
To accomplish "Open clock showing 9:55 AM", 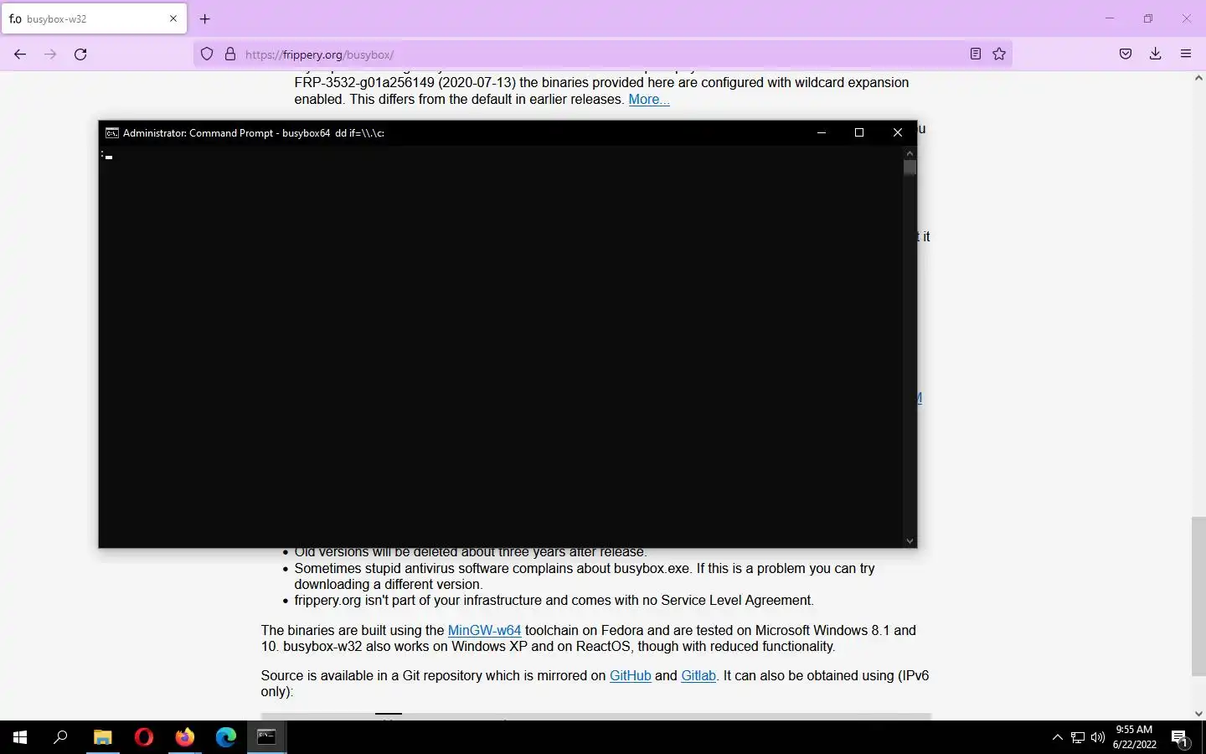I will (1134, 737).
